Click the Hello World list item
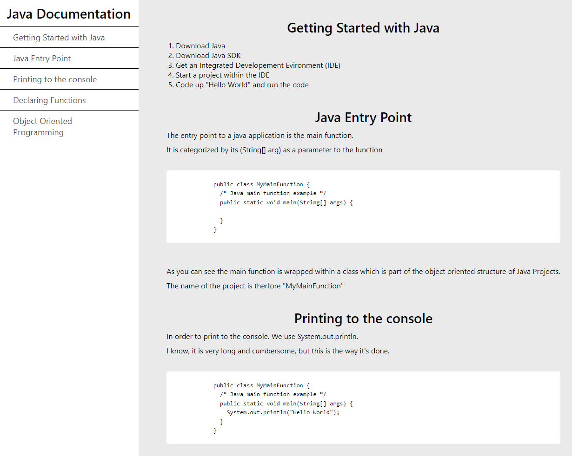The height and width of the screenshot is (456, 572). pyautogui.click(x=242, y=85)
